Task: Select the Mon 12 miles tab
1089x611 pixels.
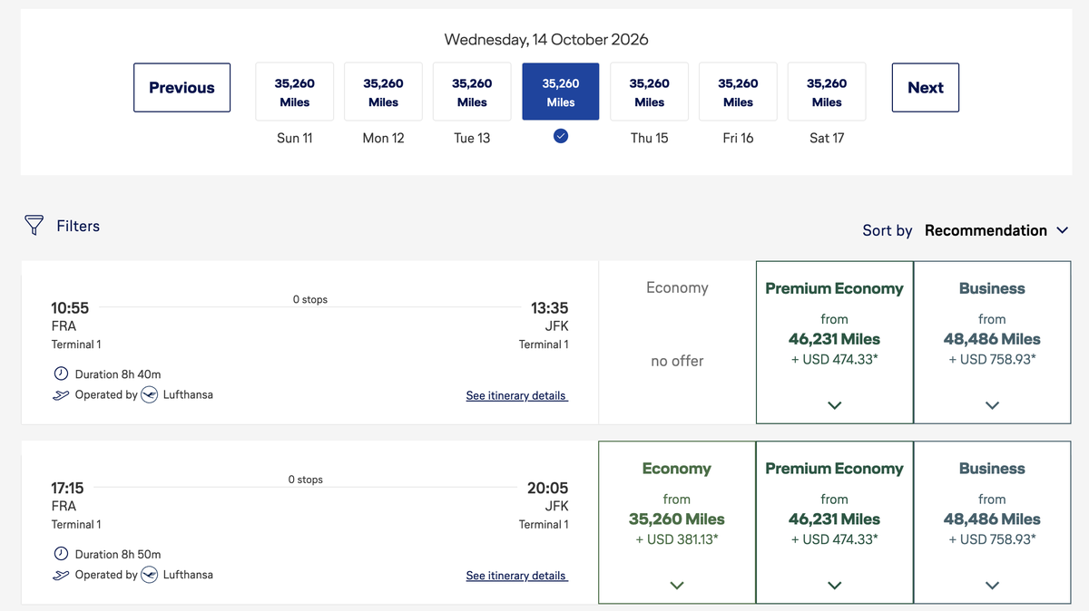Action: click(383, 91)
